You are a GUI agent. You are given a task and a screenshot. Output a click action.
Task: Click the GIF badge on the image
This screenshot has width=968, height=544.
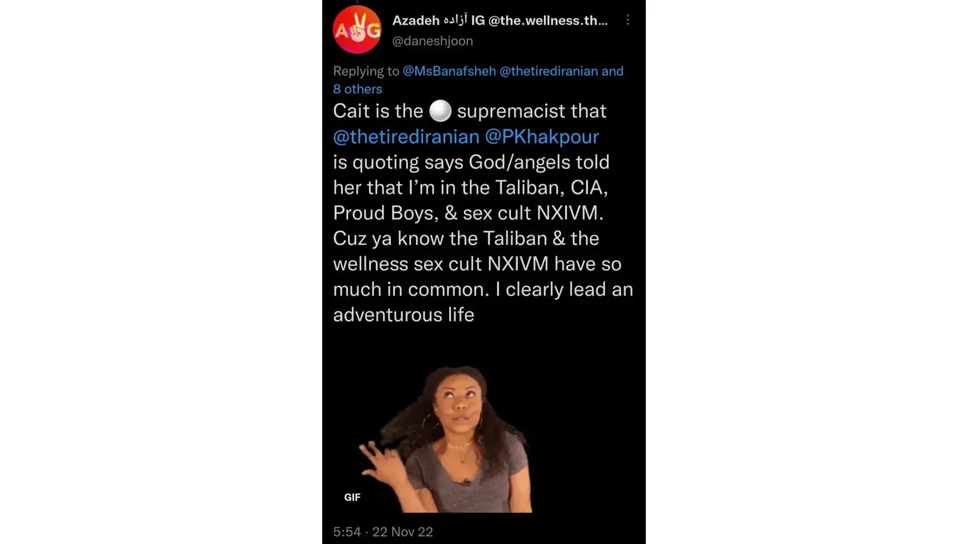coord(352,497)
